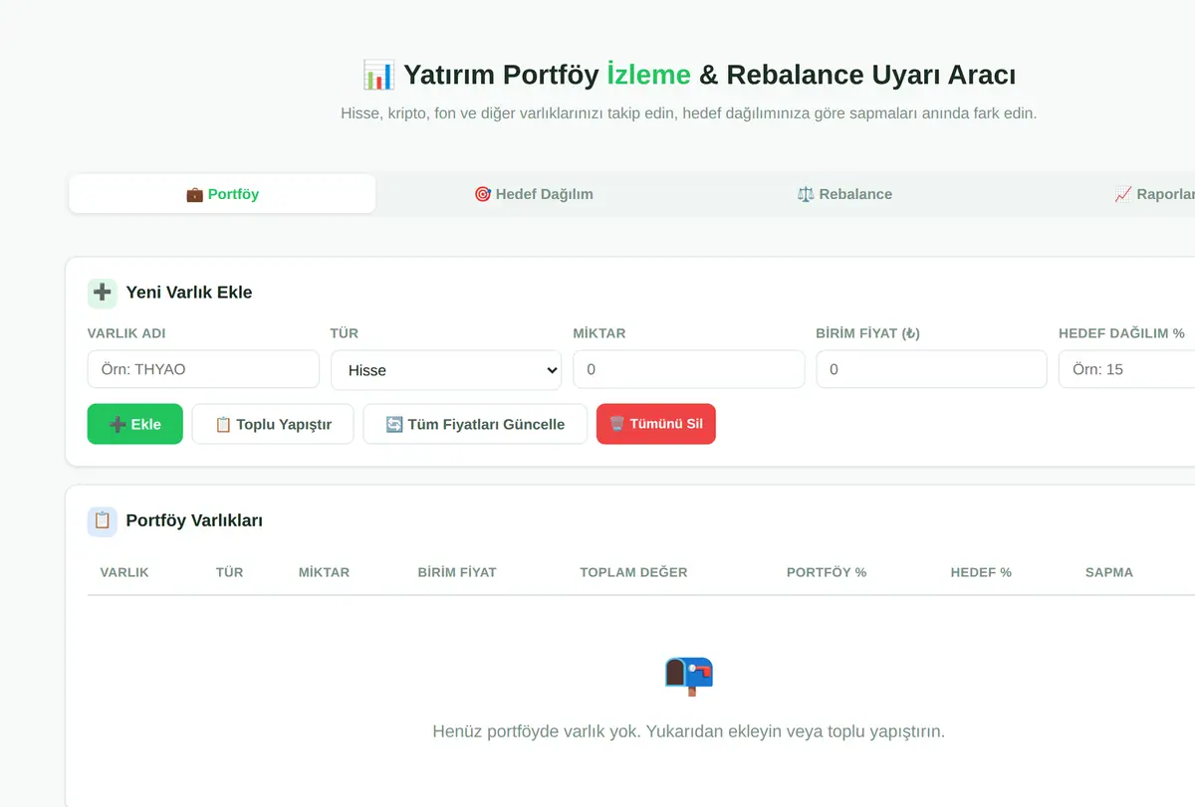
Task: Click the BİRİM FİYAT column header
Action: point(457,572)
